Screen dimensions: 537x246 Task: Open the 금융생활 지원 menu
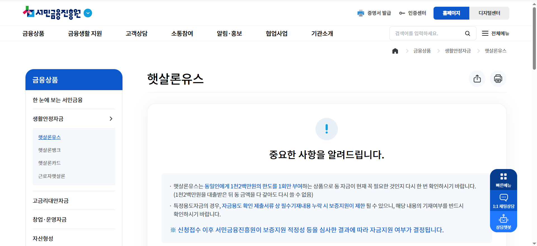[85, 34]
